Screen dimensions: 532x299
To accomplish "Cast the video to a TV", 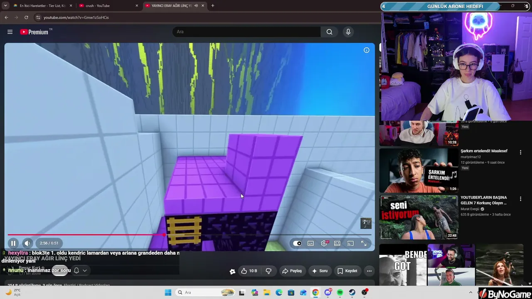I will 350,243.
